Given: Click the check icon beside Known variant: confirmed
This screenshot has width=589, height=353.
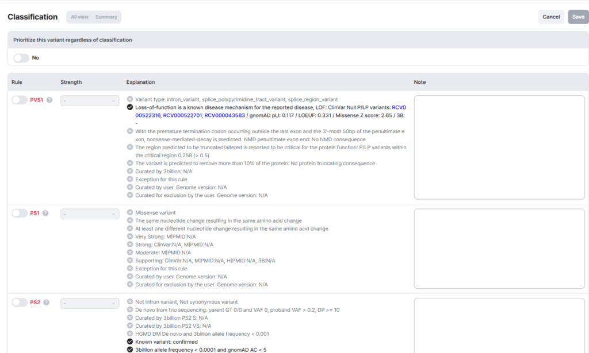Looking at the screenshot, I should click(130, 342).
